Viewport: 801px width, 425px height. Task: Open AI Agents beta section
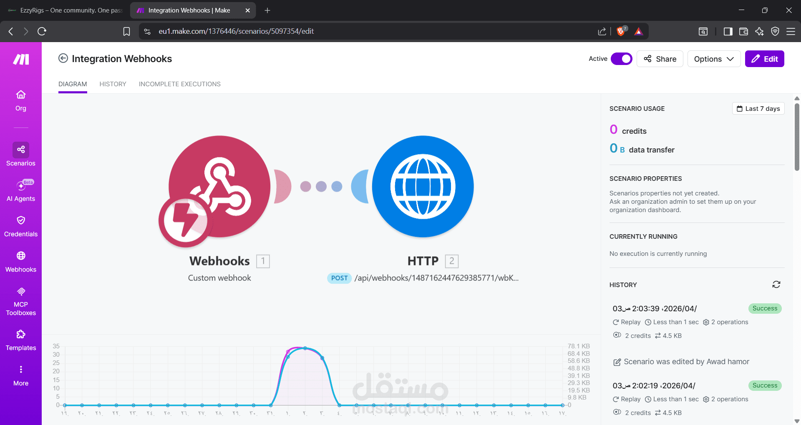point(21,191)
